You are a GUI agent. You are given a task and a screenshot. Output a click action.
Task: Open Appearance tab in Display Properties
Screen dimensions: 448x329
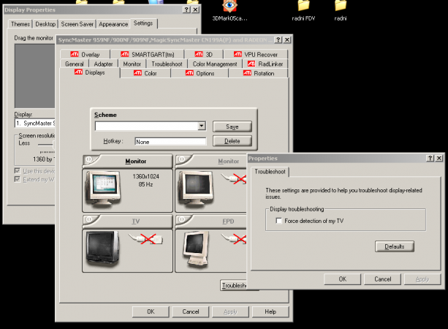113,24
